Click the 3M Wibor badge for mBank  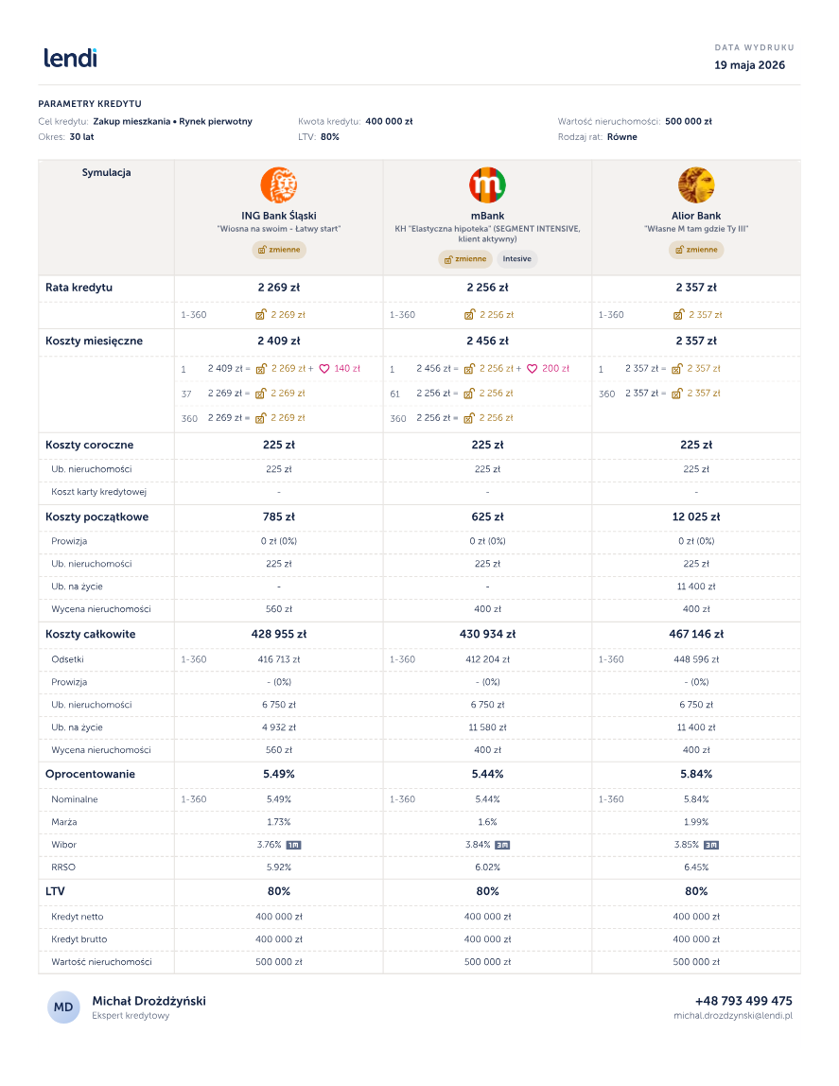502,845
